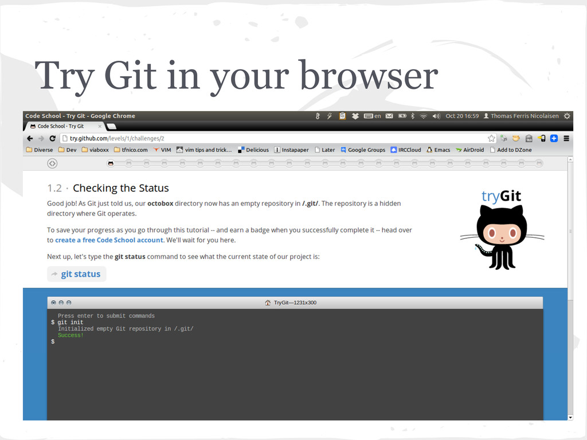
Task: Select the first active Octocat progress marker
Action: (111, 163)
